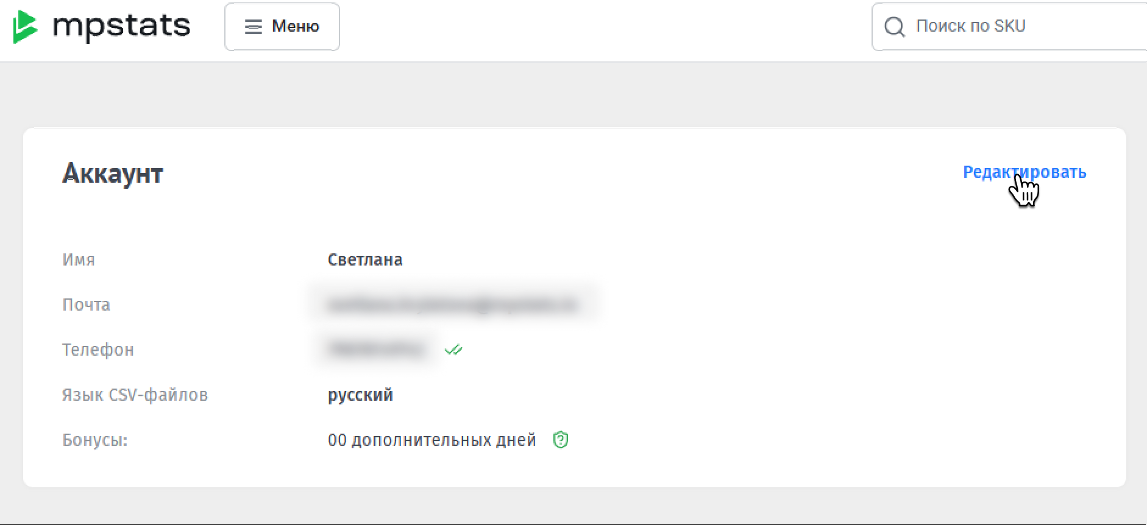Open the Меню button
This screenshot has height=525, width=1147.
[282, 27]
